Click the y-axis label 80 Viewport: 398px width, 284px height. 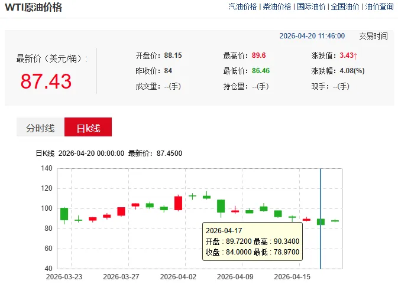pyautogui.click(x=48, y=228)
